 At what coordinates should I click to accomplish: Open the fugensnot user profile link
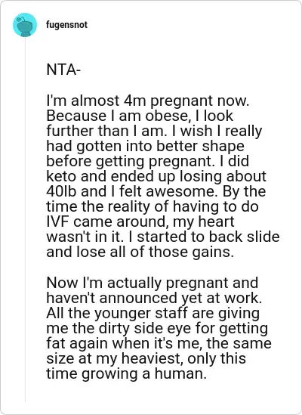click(x=66, y=25)
